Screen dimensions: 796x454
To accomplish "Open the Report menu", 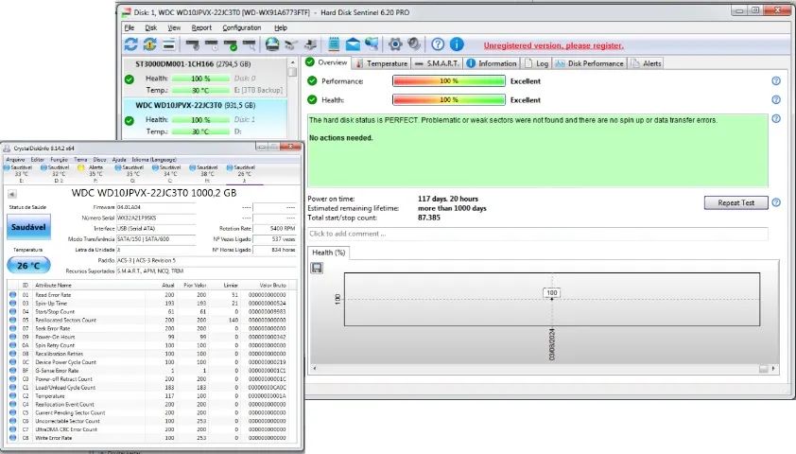I will pos(201,27).
